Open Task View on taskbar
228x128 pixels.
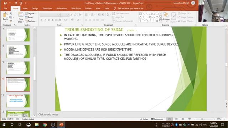(x=20, y=125)
